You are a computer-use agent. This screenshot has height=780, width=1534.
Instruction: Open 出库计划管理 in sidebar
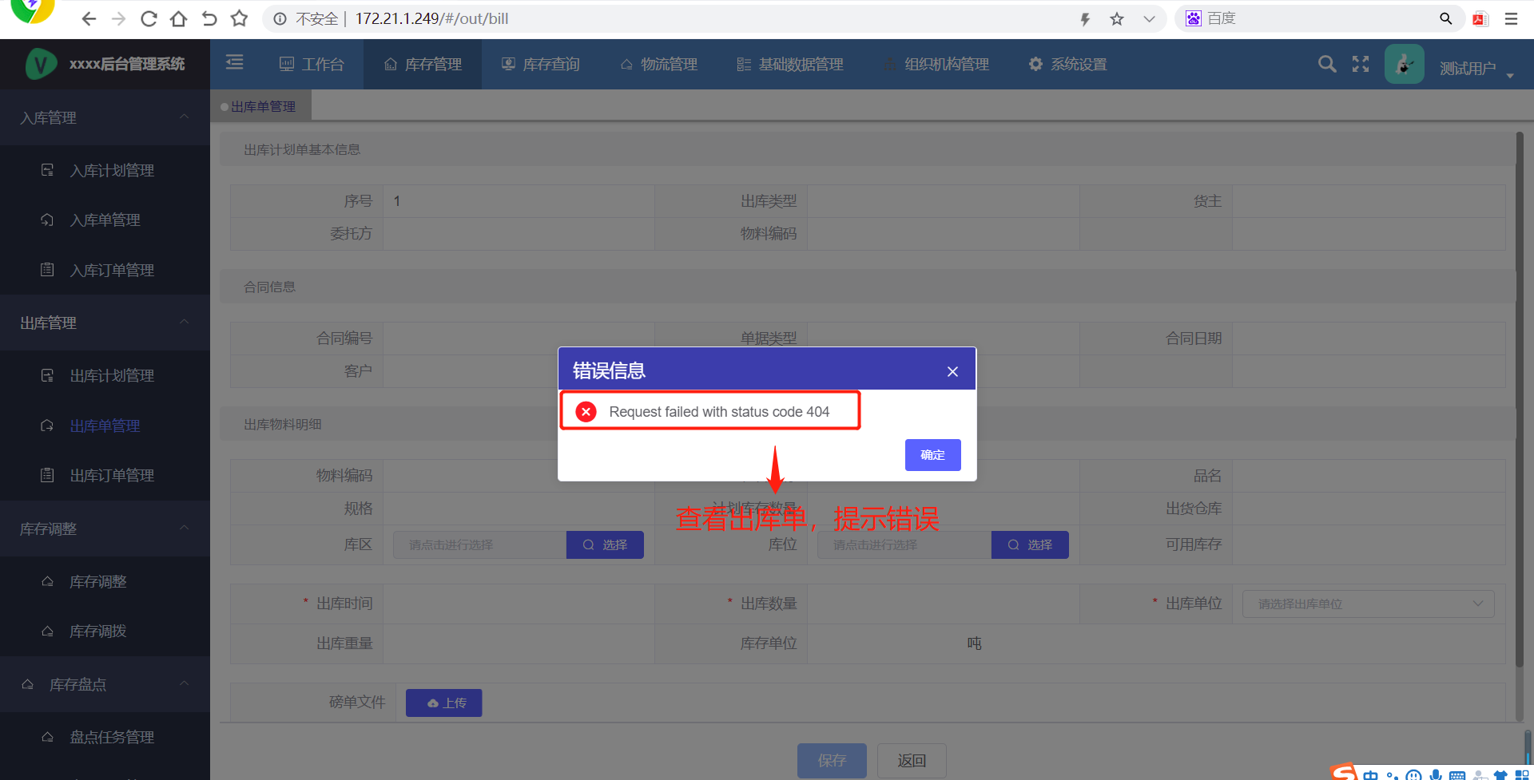pyautogui.click(x=105, y=375)
